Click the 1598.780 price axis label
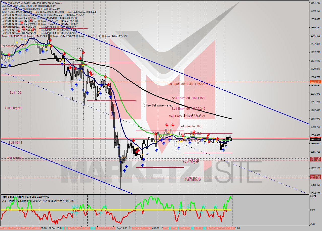Viewport: 322px width, 231px height. tap(315, 127)
